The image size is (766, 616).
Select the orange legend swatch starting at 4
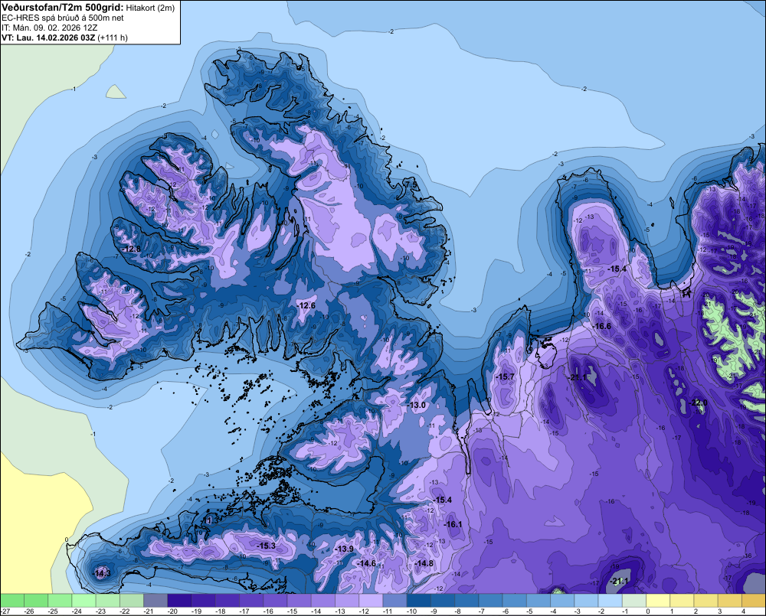pos(754,600)
